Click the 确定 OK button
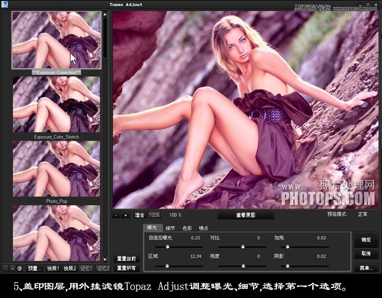Image resolution: width=382 pixels, height=298 pixels. coord(366,240)
